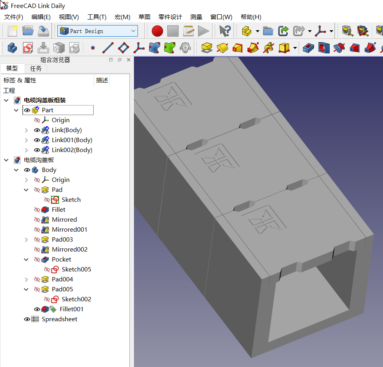Screen dimensions: 383x367
Task: Expand the Pad003 tree node
Action: click(26, 240)
